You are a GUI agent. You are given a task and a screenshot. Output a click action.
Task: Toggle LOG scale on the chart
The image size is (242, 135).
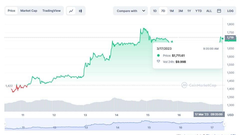pyautogui.click(x=230, y=11)
